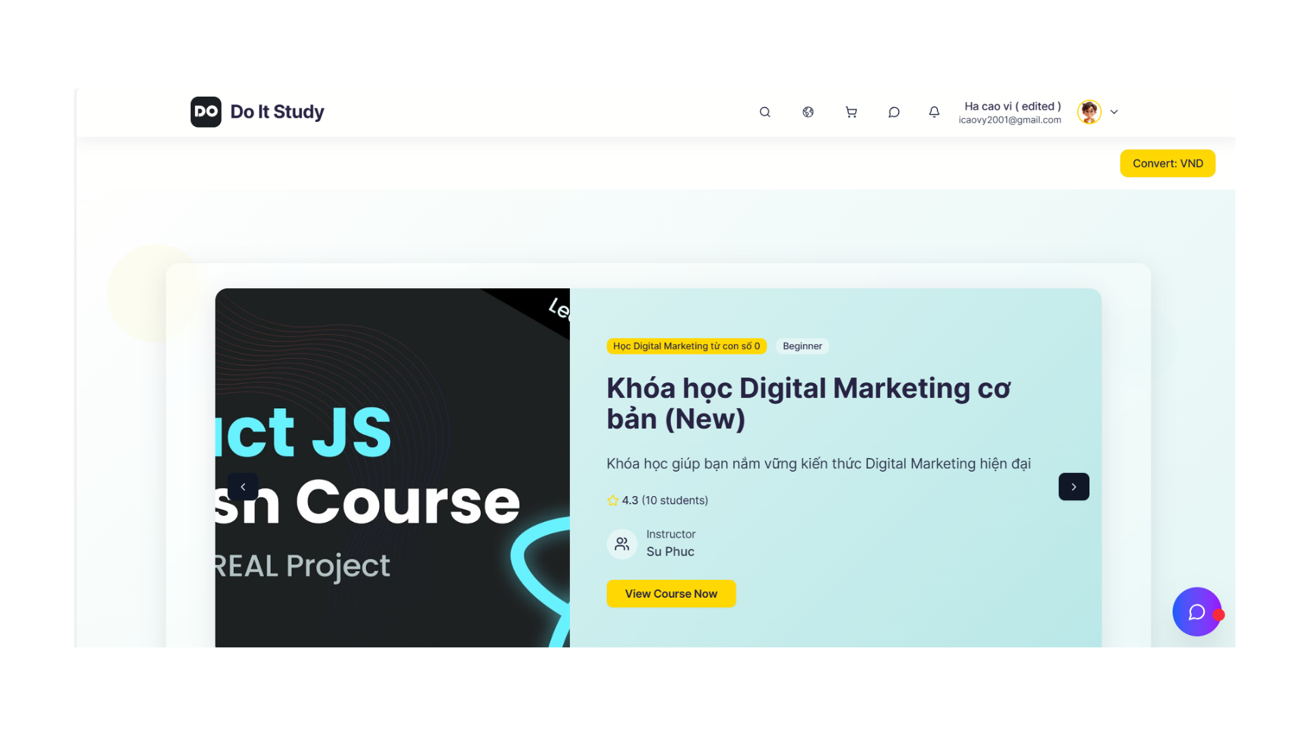
Task: Open the messages chat bubble icon in the header
Action: [894, 112]
